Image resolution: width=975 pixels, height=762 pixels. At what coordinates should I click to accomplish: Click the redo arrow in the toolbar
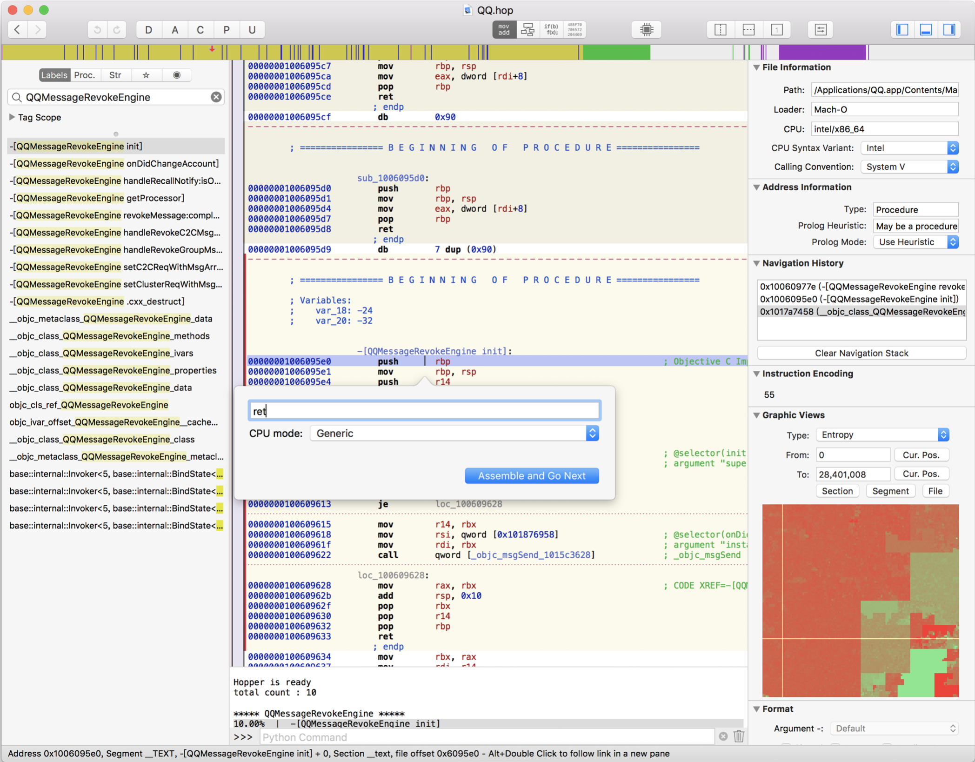pos(117,30)
